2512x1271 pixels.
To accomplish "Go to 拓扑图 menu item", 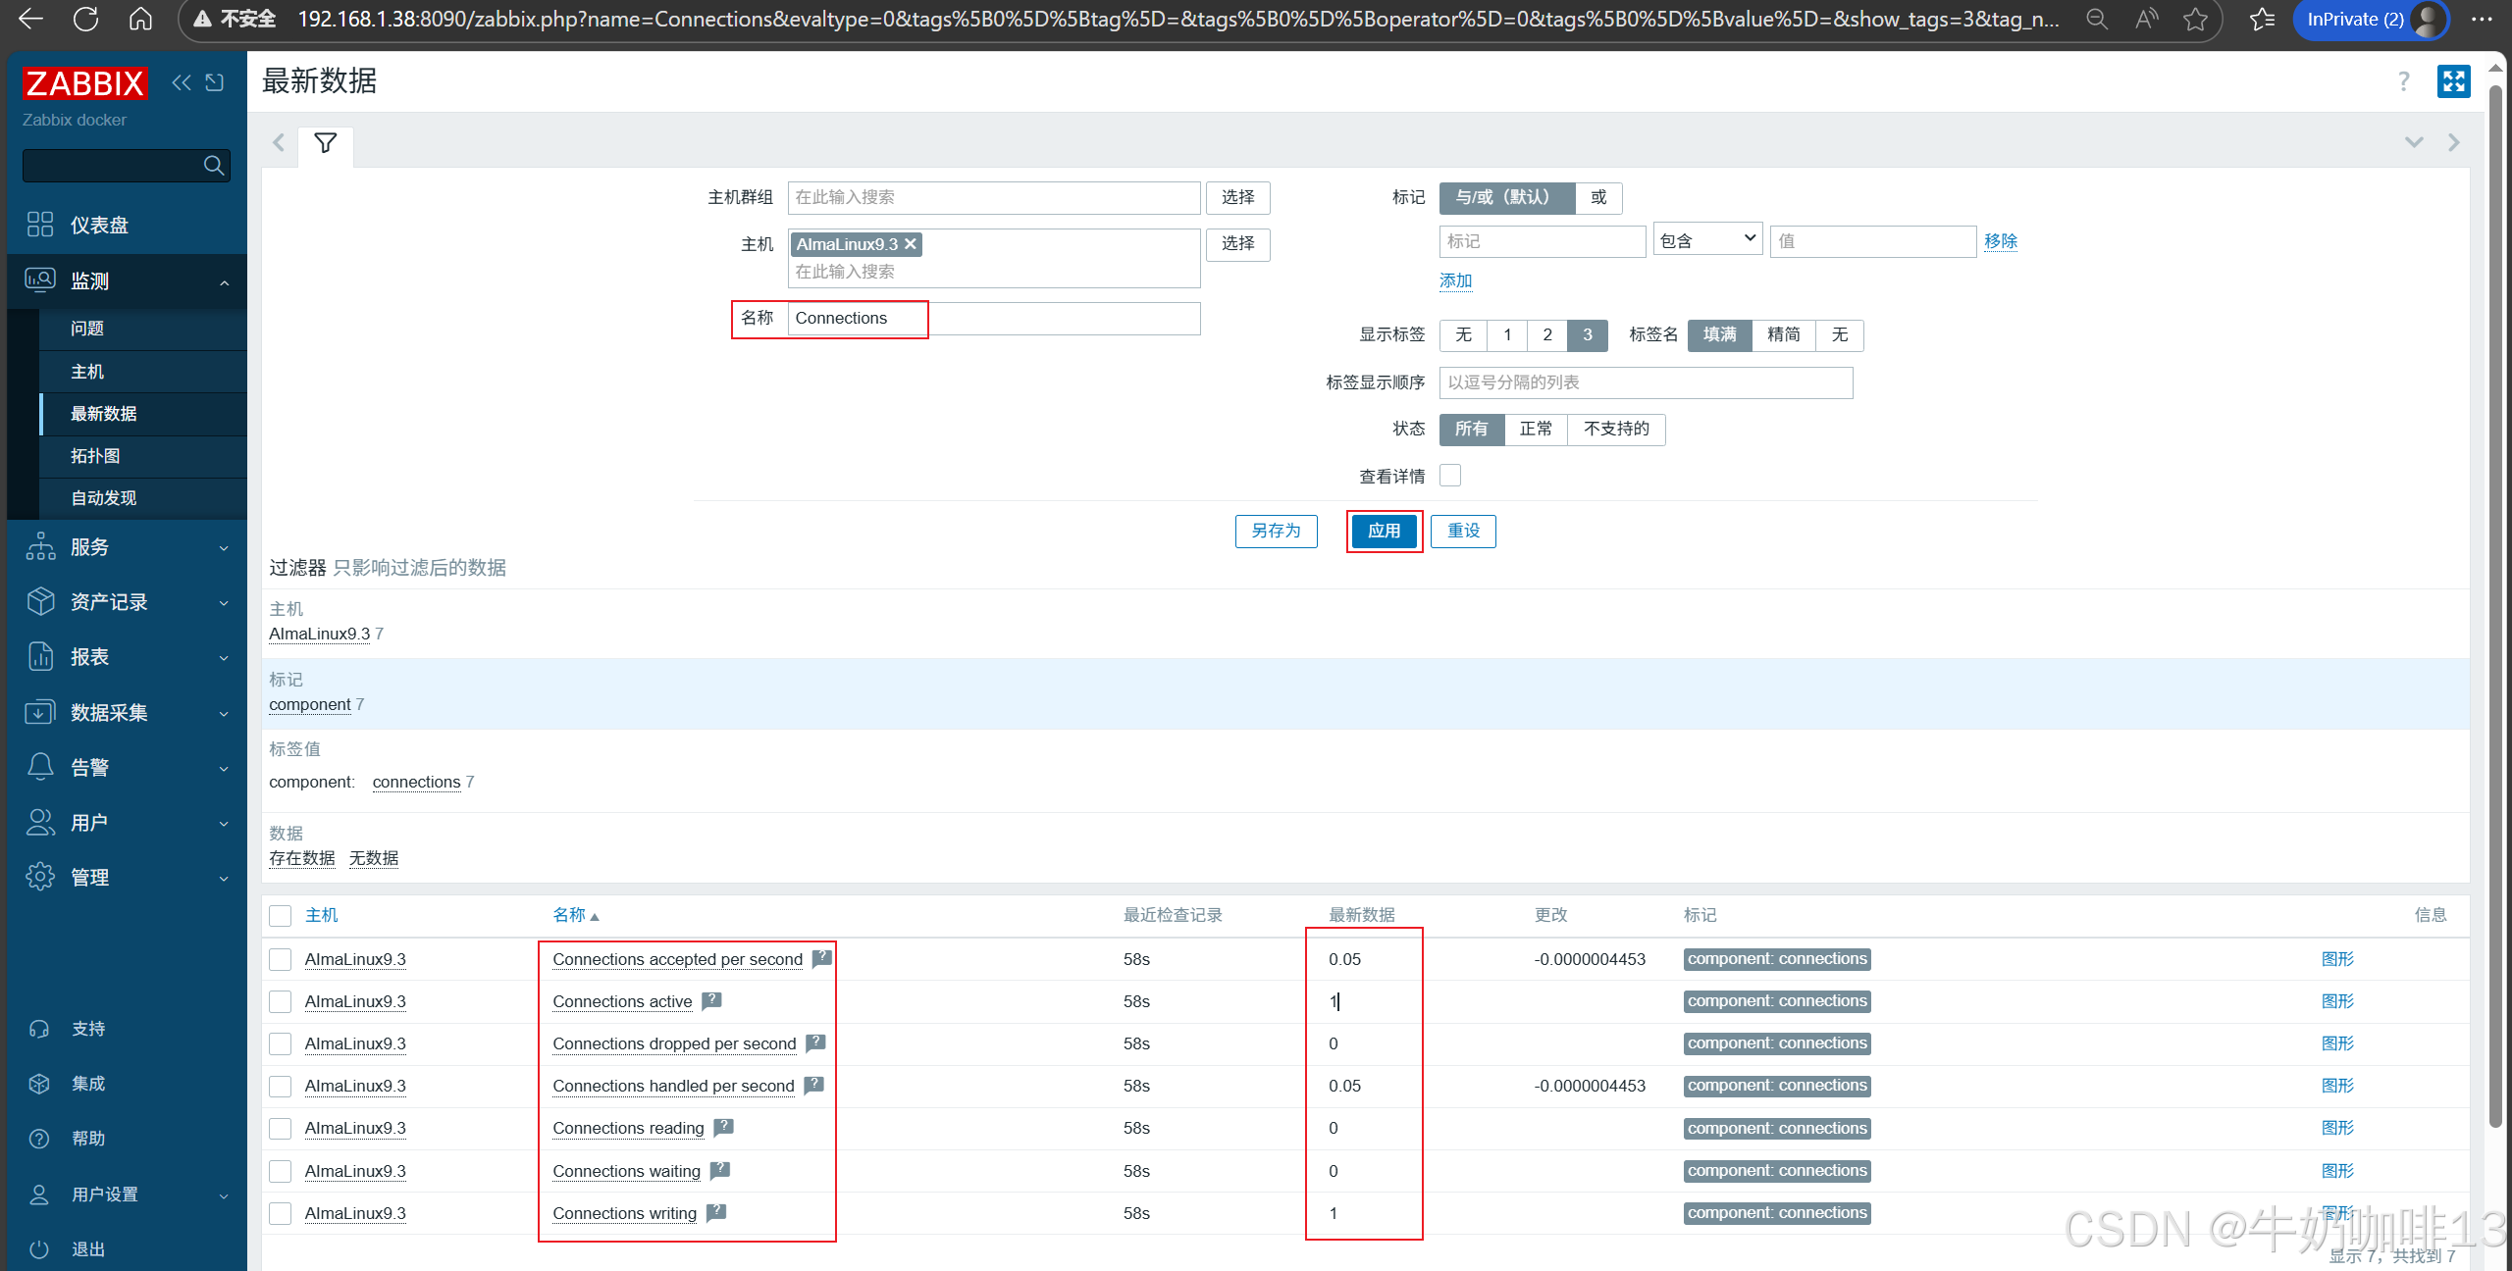I will pyautogui.click(x=95, y=456).
